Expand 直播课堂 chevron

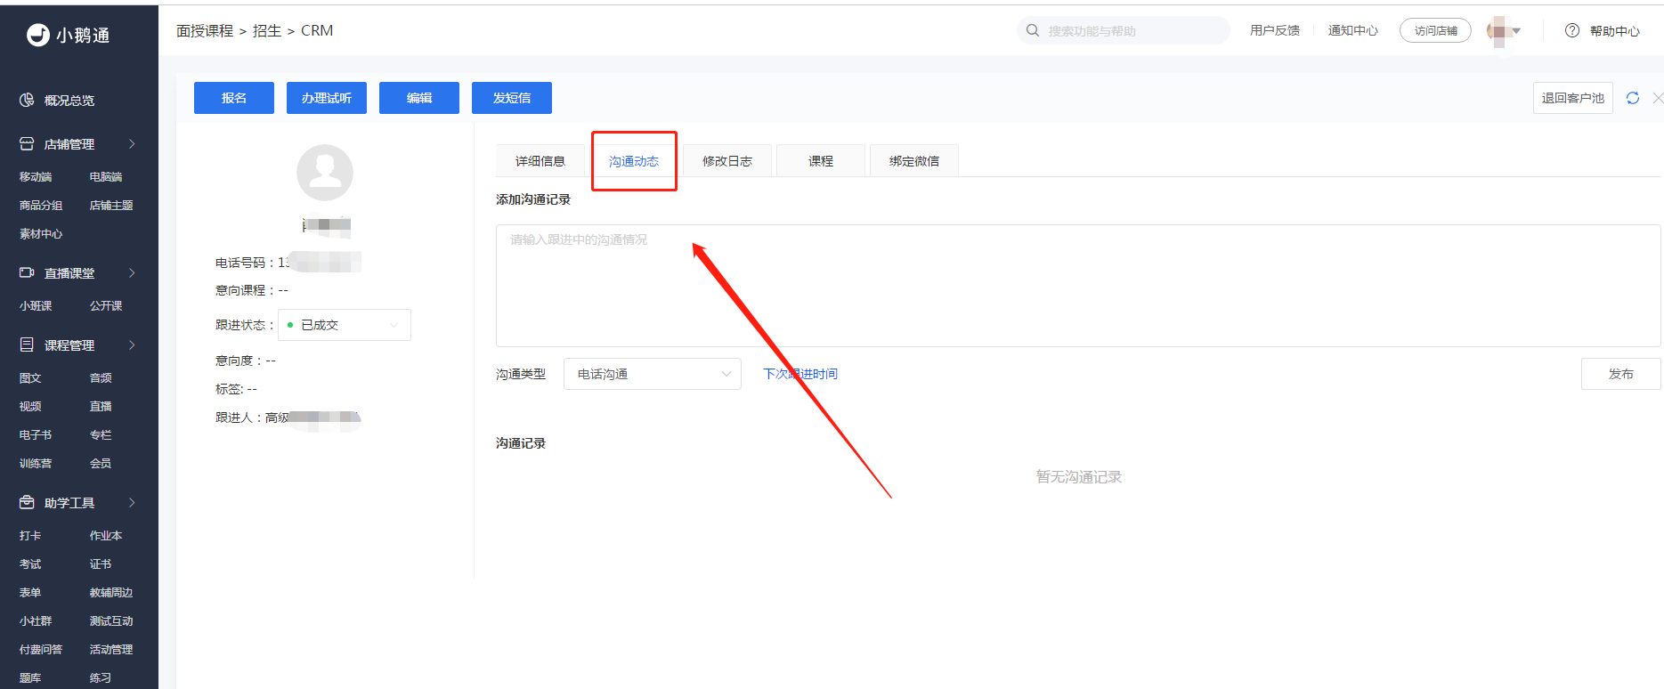point(132,272)
